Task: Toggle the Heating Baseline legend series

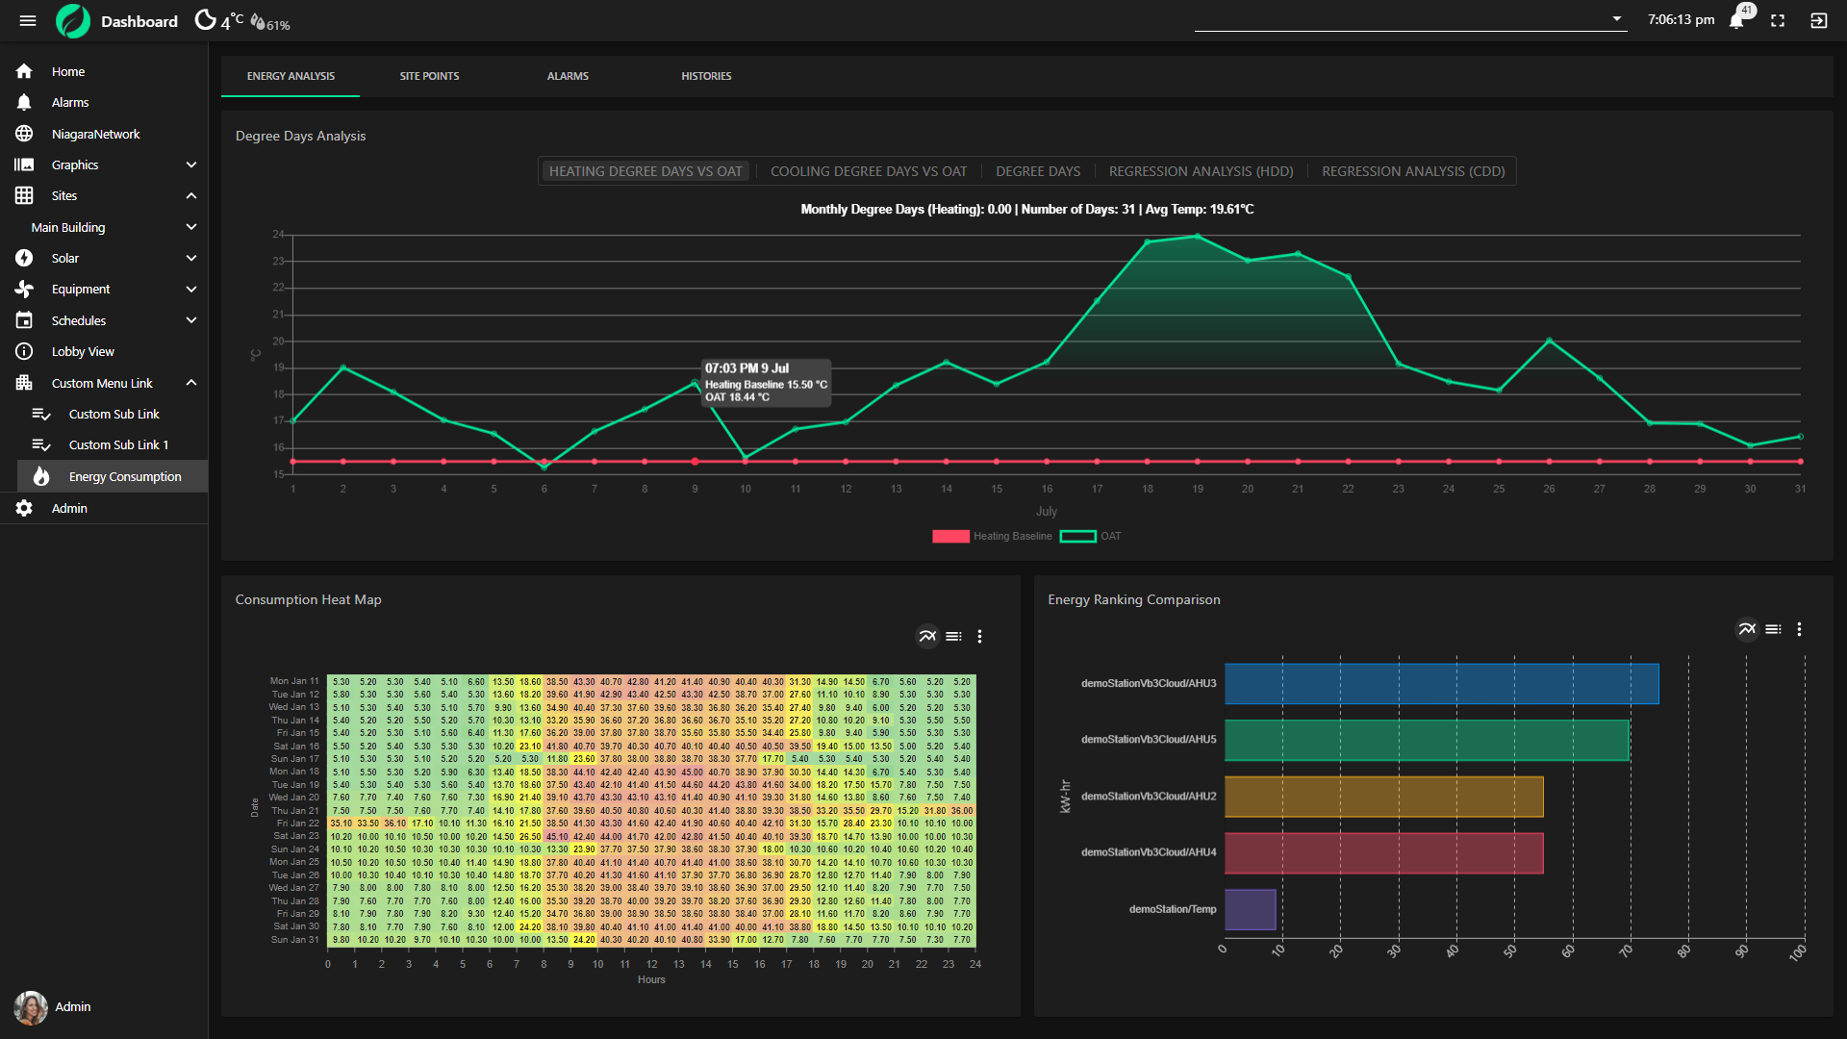Action: 991,536
